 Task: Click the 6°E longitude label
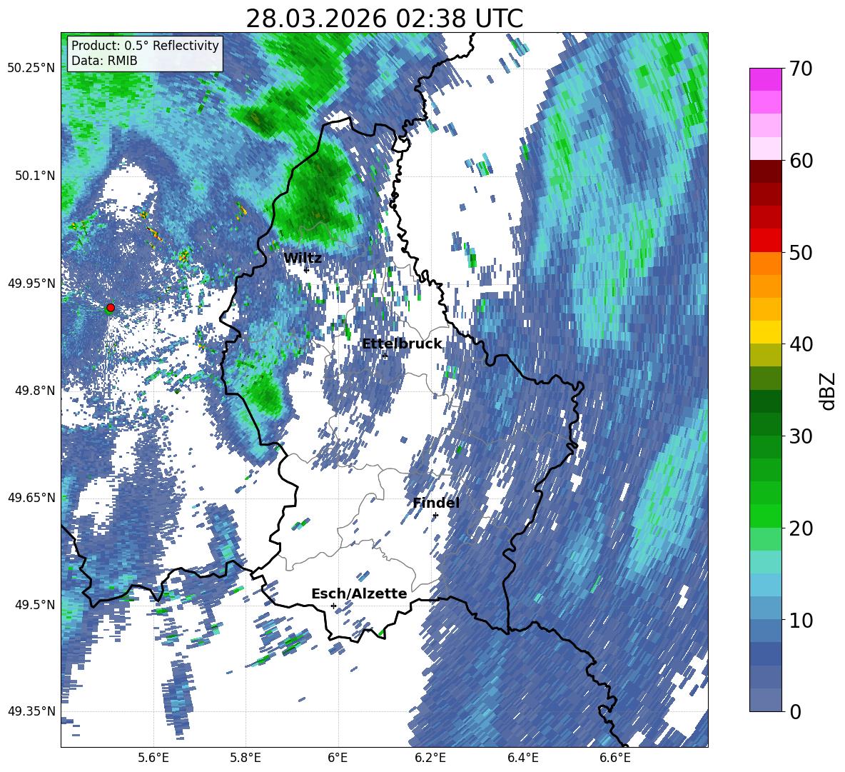click(338, 758)
